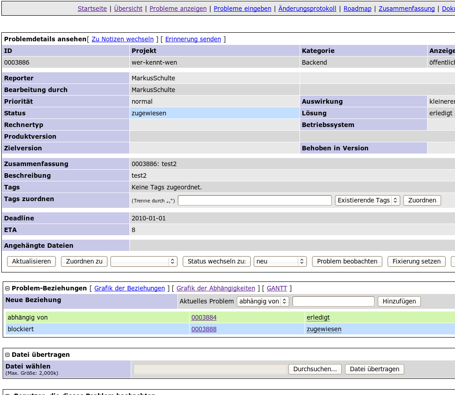Click the Aktualisieren button
Viewport: 455px width, 395px height.
(x=31, y=262)
